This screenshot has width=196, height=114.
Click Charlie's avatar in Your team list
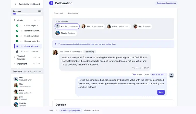16,105
